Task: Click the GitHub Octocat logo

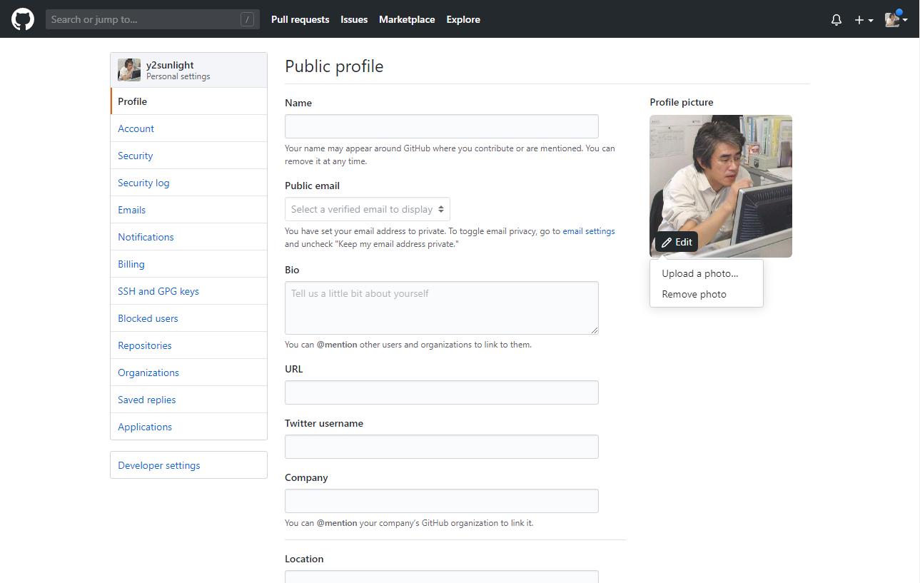Action: 23,19
